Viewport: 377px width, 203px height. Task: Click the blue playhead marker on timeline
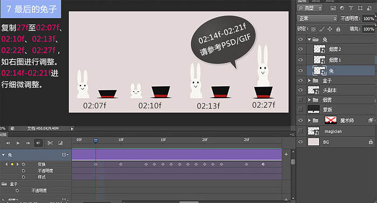tap(96, 141)
